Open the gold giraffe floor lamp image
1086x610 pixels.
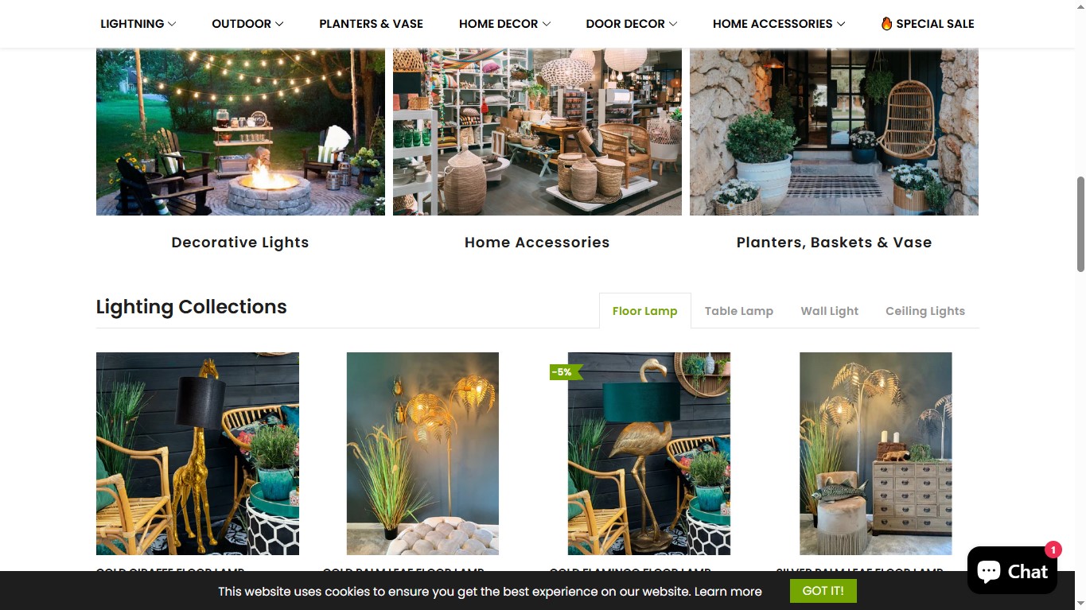coord(197,453)
